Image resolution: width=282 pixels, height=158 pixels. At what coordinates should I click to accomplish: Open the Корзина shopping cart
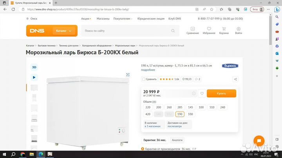[224, 31]
